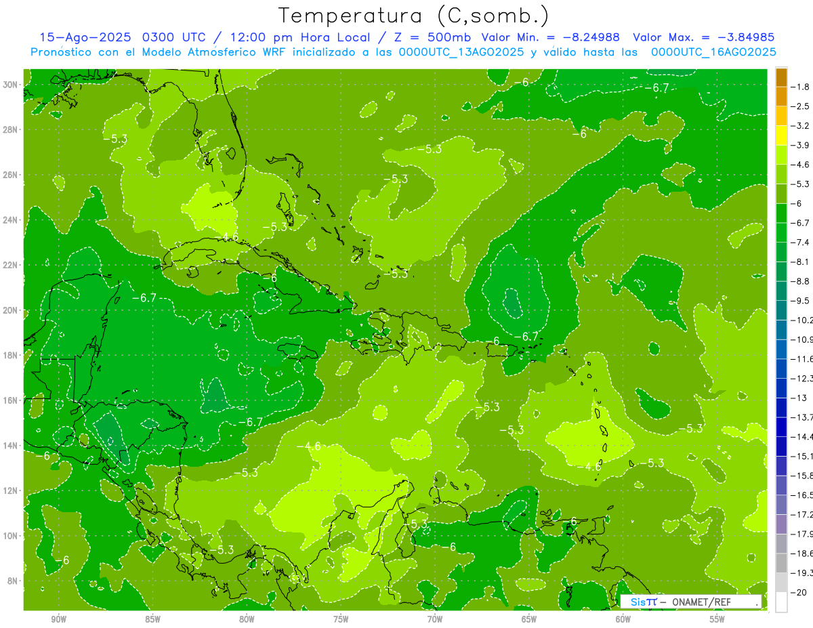This screenshot has height=628, width=813.
Task: Click the "-7.4" colorbar value
Action: click(801, 243)
